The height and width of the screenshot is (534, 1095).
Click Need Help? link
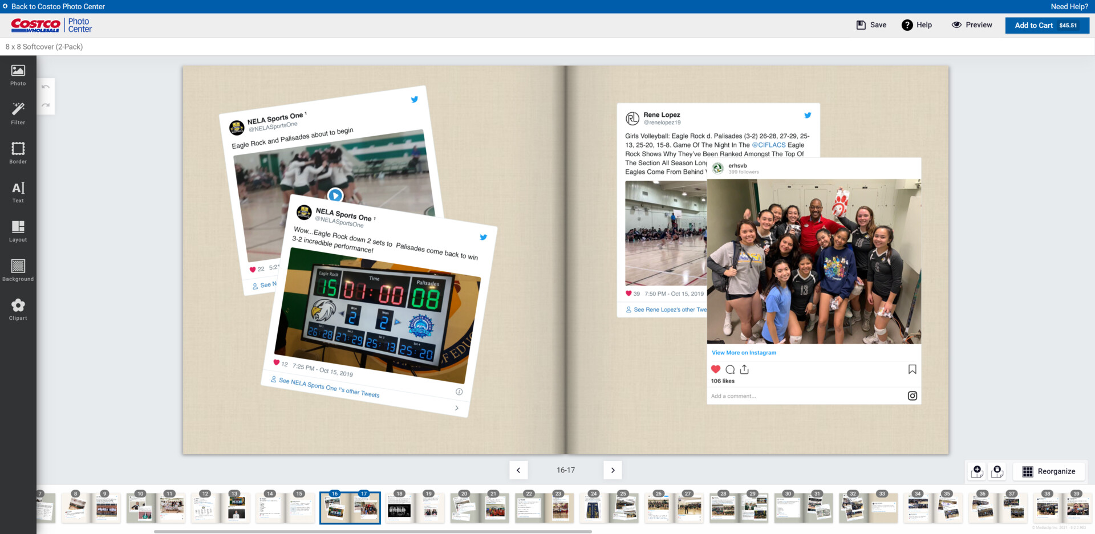point(1069,6)
